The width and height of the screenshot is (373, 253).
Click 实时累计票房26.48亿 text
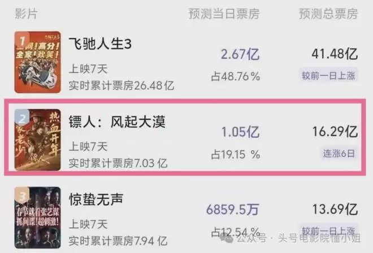click(x=122, y=86)
